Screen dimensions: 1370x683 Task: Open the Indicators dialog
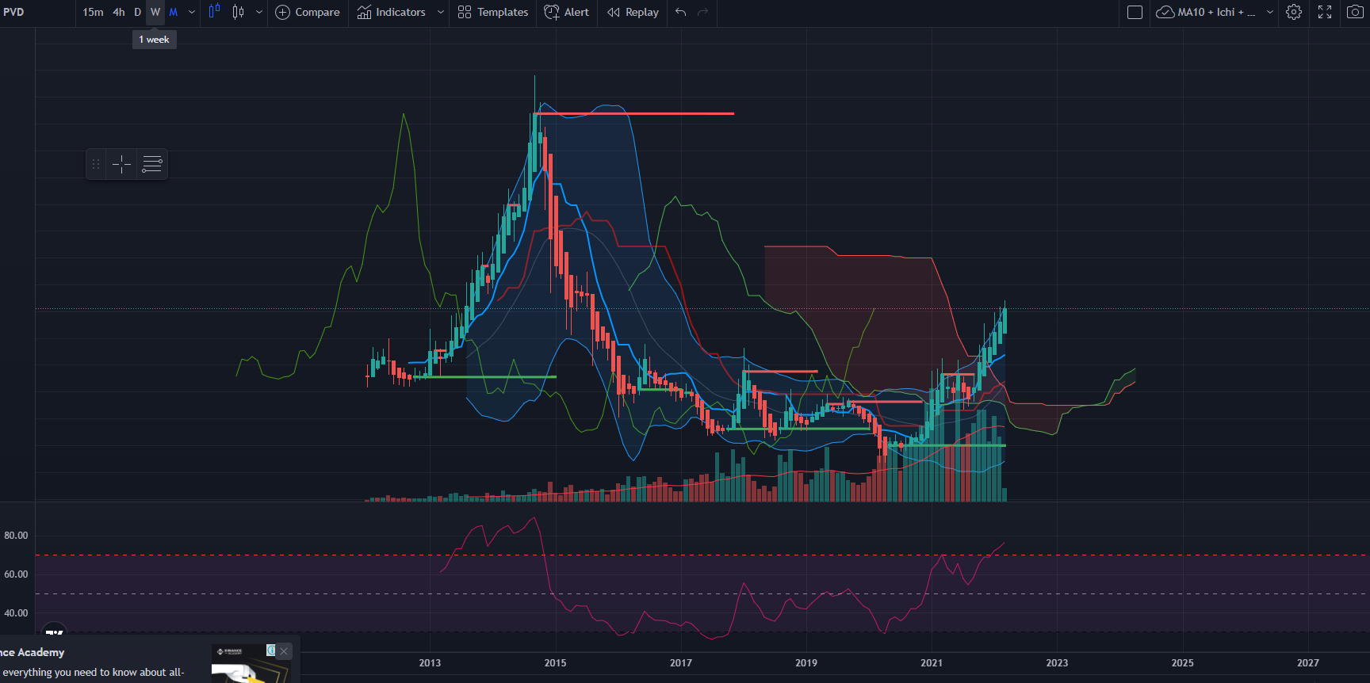(392, 12)
